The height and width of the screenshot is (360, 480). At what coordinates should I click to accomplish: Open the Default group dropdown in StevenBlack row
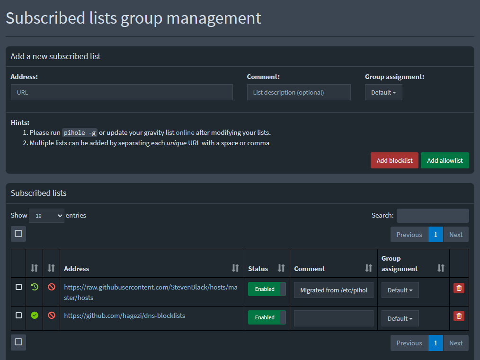click(400, 290)
